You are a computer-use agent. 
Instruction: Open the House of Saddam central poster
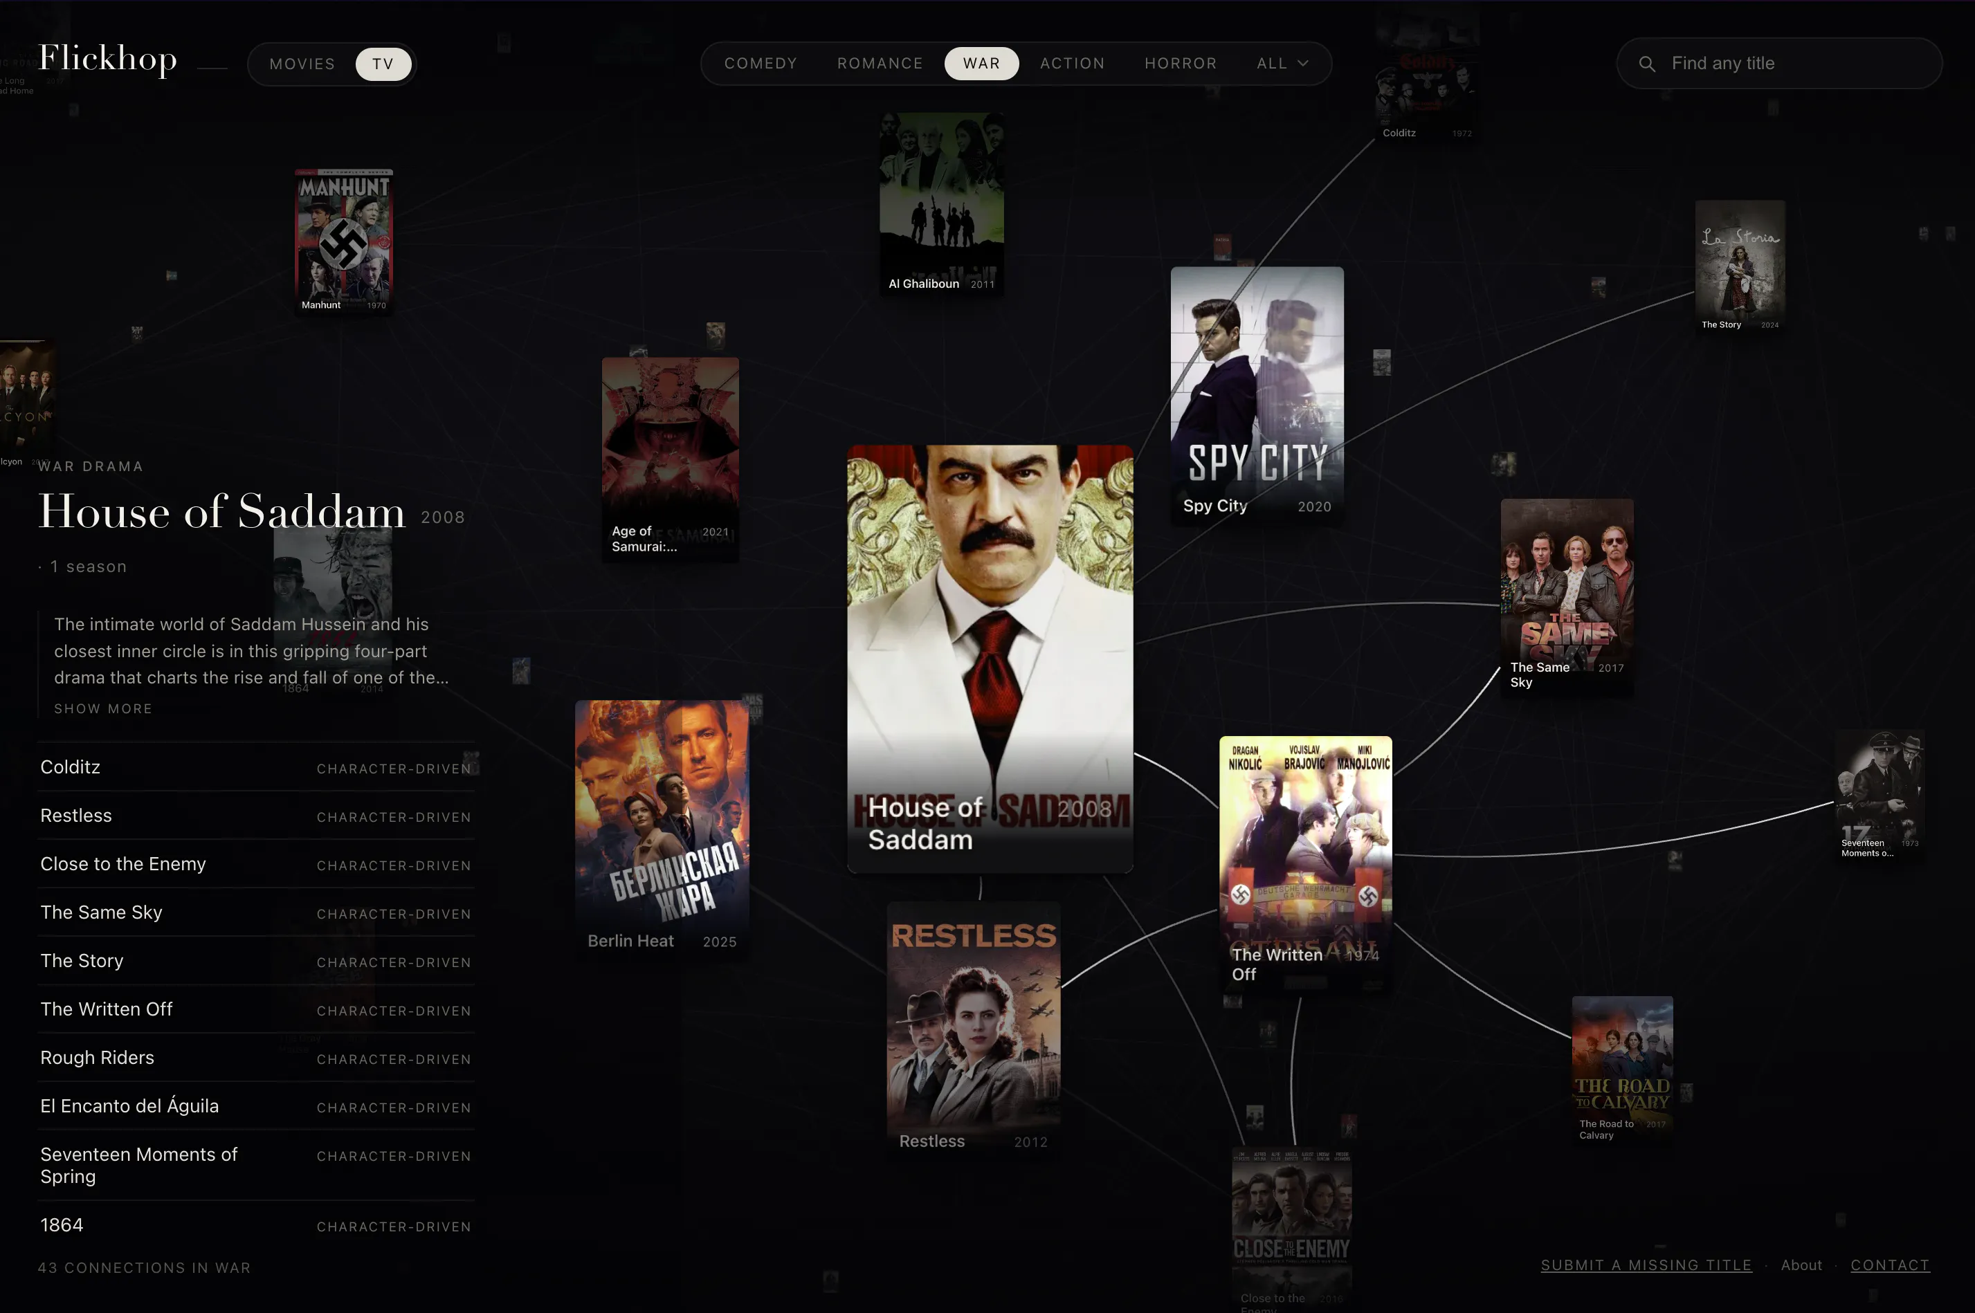point(990,659)
